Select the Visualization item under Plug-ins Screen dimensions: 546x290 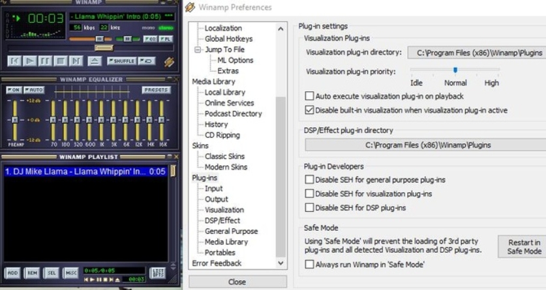[224, 210]
